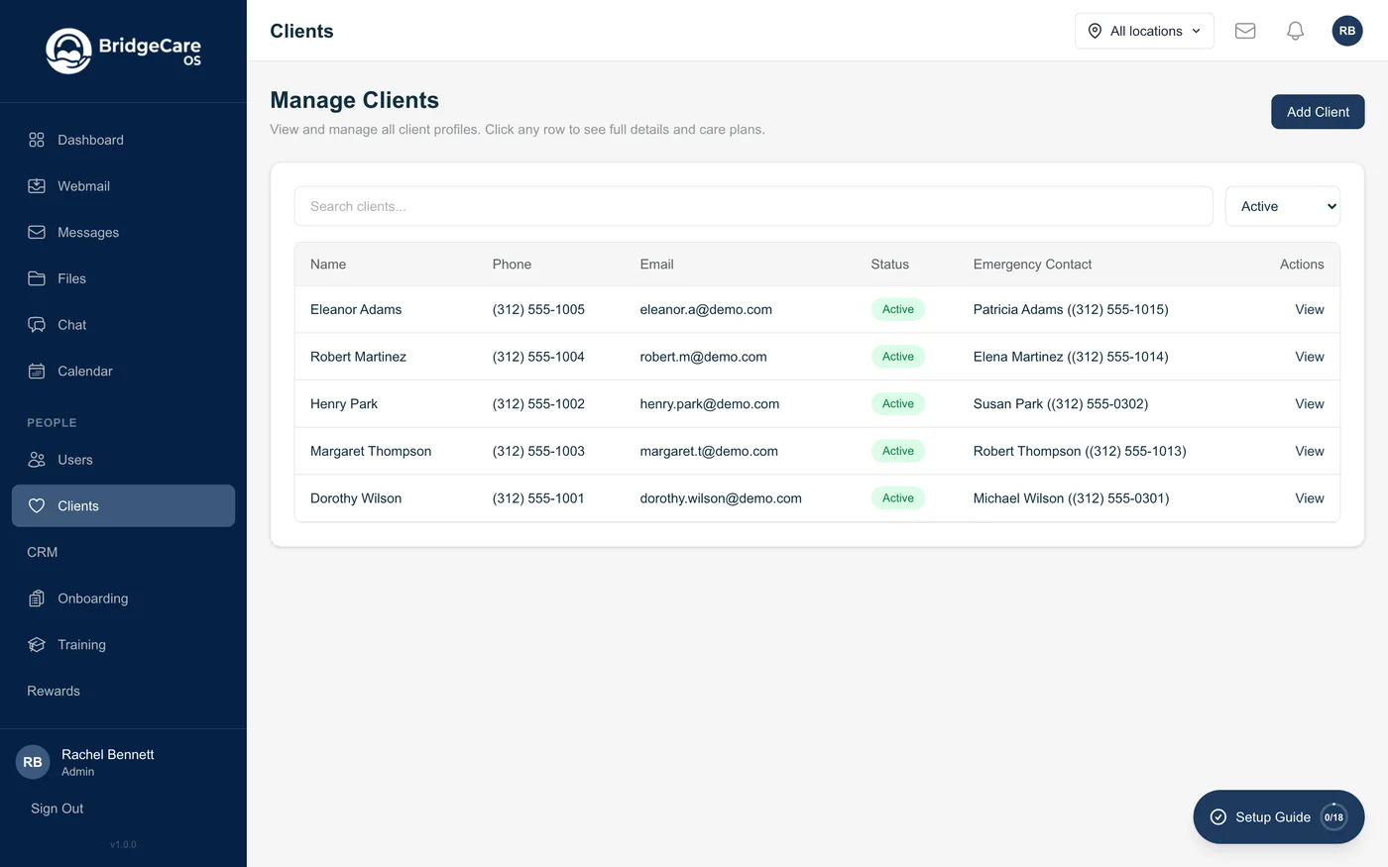View Robert Martinez's details

click(1310, 357)
